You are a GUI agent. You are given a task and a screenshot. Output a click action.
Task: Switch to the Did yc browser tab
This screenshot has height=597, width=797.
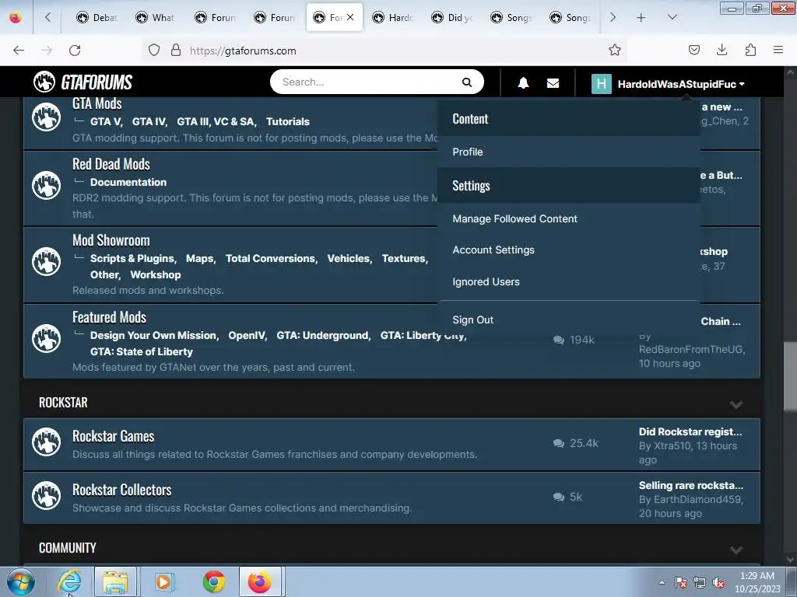452,17
